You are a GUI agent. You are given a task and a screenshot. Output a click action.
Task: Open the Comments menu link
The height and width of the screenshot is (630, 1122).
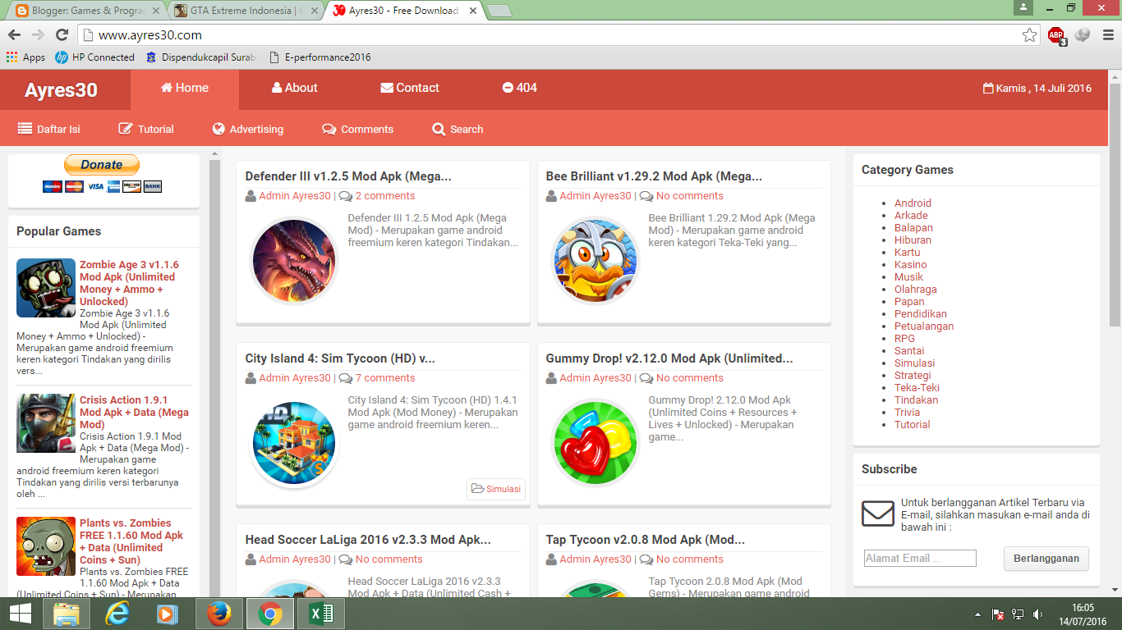[358, 129]
